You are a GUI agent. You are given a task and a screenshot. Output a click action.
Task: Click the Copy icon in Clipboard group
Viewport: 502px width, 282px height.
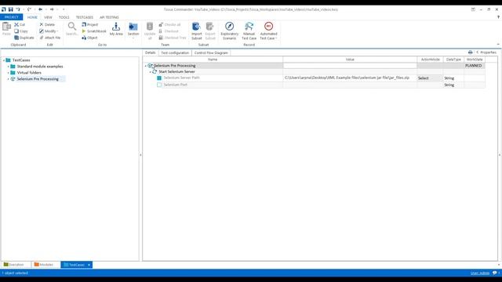click(16, 31)
